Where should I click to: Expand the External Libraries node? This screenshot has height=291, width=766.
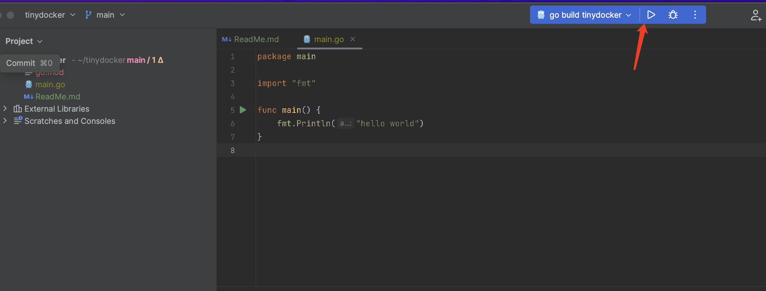5,109
